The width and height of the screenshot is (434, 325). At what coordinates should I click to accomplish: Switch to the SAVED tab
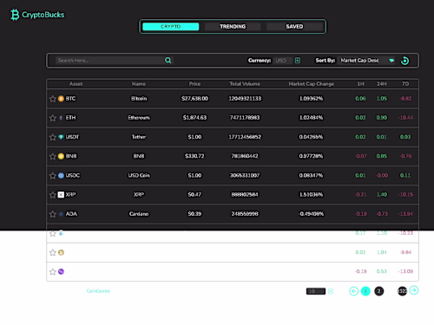(x=294, y=27)
